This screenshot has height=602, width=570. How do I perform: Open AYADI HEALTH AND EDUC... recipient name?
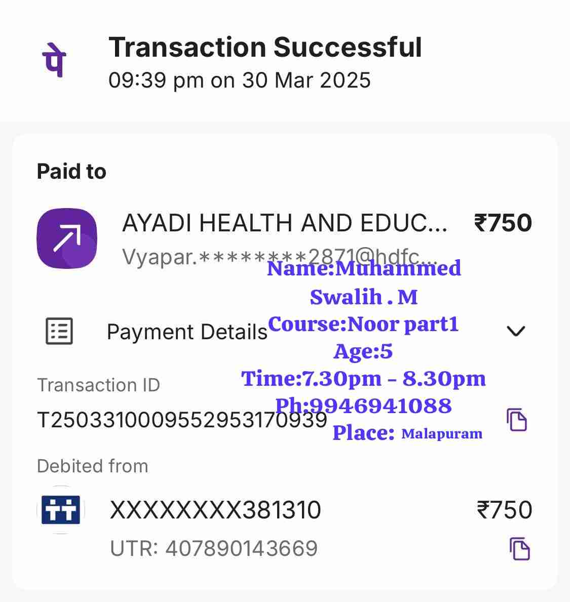[285, 223]
